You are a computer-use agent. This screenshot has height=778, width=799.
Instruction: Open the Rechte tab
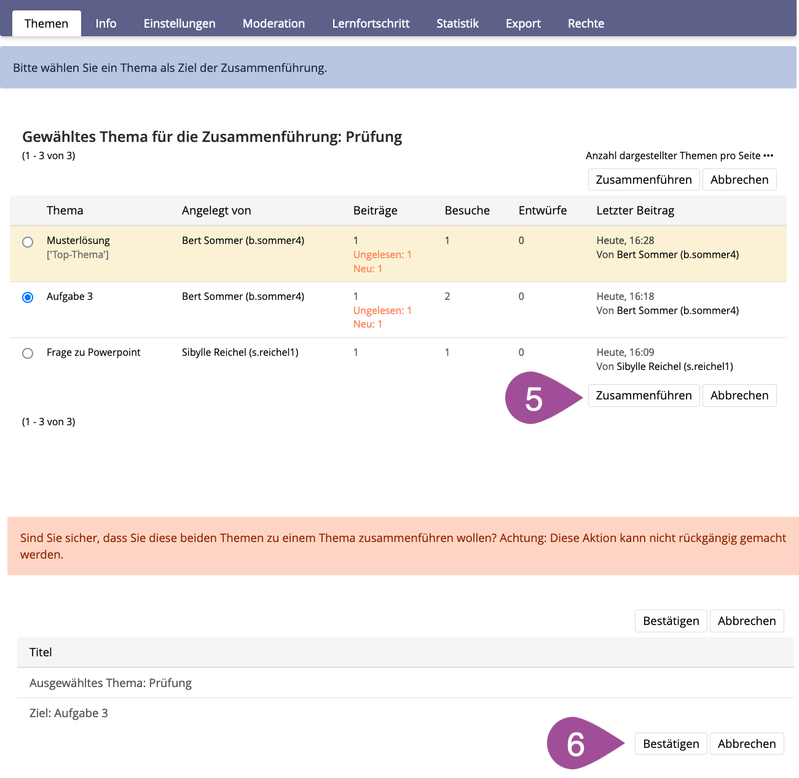click(x=586, y=23)
